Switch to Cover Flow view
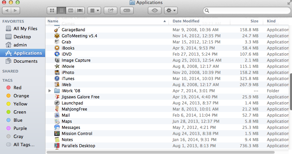The height and width of the screenshot is (154, 292). 80,11
